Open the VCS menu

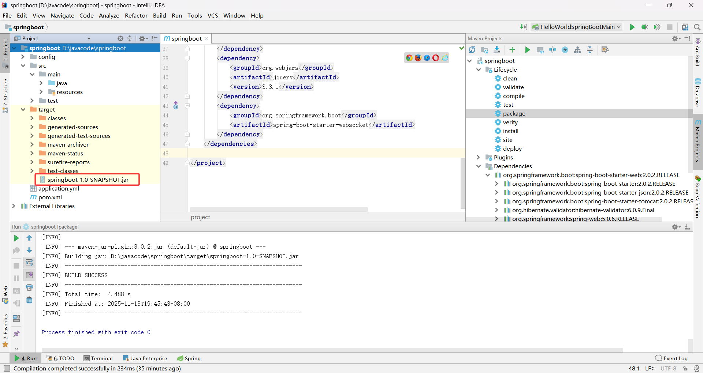click(x=213, y=15)
